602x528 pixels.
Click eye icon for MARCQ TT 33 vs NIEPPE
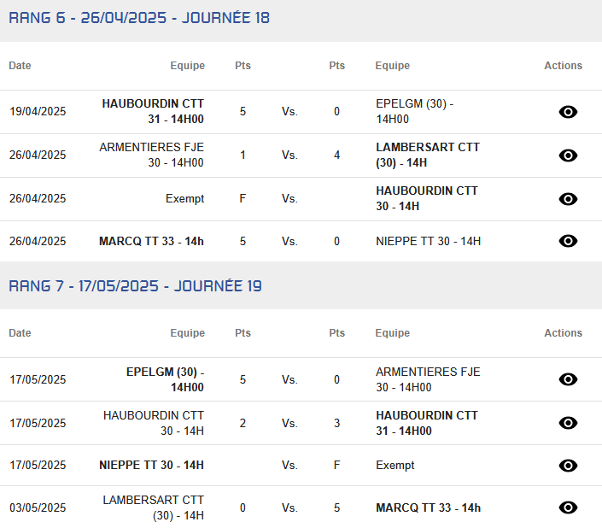[568, 241]
